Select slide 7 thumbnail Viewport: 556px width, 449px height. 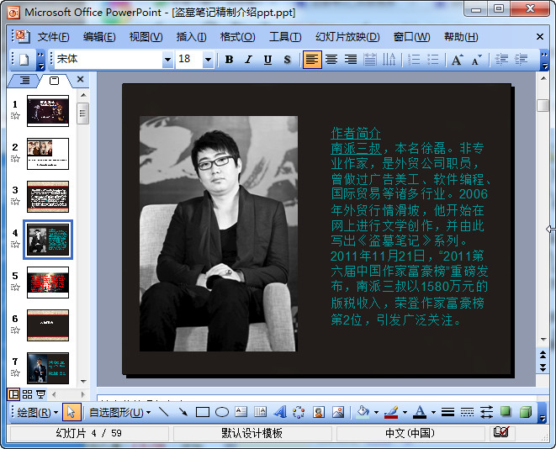pyautogui.click(x=48, y=368)
